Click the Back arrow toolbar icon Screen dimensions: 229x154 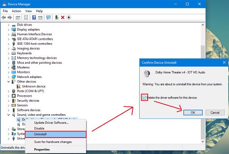click(x=4, y=17)
